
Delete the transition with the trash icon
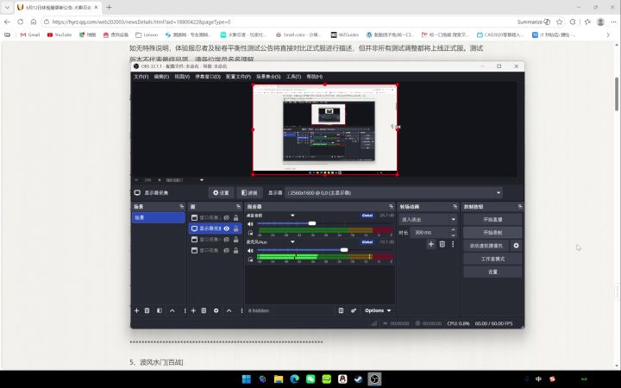tap(442, 244)
